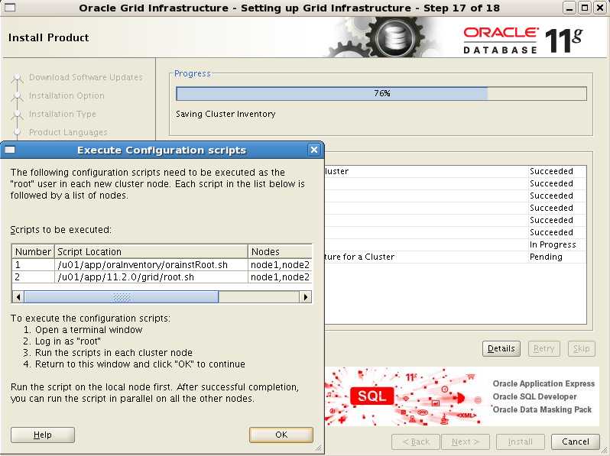The height and width of the screenshot is (456, 610).
Task: Minimize the Oracle Grid Infrastructure window
Action: [x=569, y=8]
